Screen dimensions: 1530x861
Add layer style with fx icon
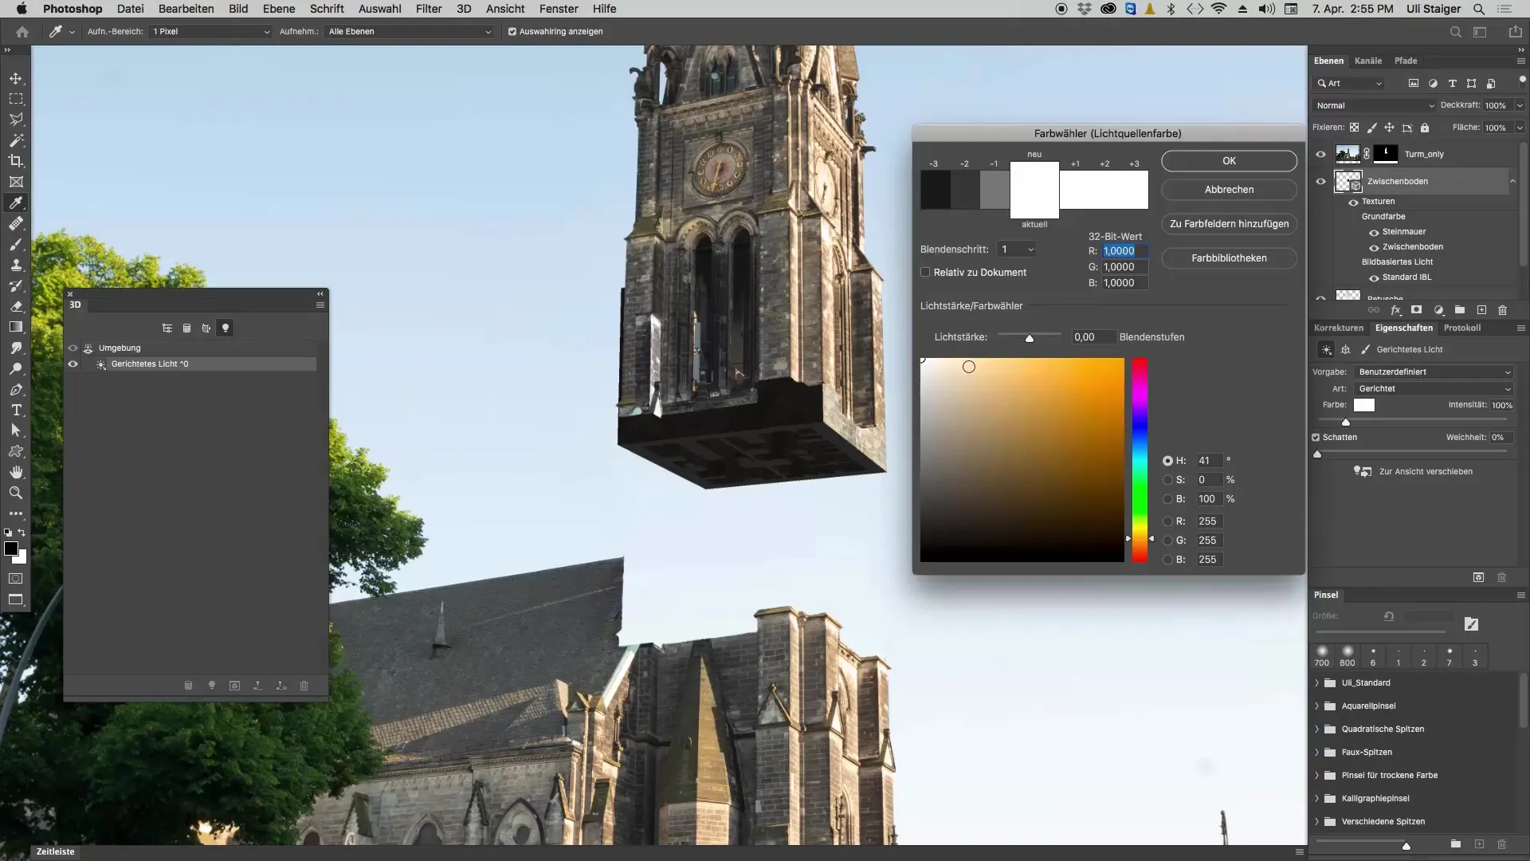[1395, 310]
